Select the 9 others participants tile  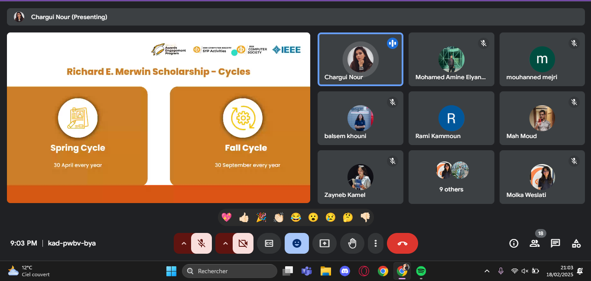pos(451,177)
